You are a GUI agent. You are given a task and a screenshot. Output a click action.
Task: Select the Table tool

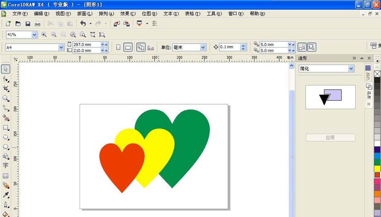click(6, 176)
